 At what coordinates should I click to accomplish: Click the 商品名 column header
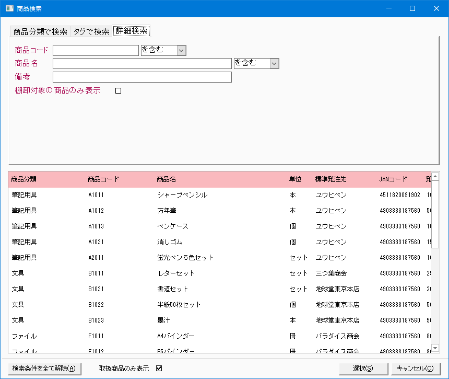tap(166, 179)
